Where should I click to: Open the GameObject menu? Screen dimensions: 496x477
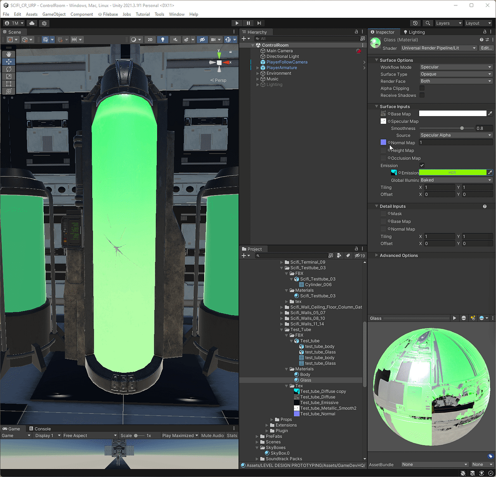point(54,14)
